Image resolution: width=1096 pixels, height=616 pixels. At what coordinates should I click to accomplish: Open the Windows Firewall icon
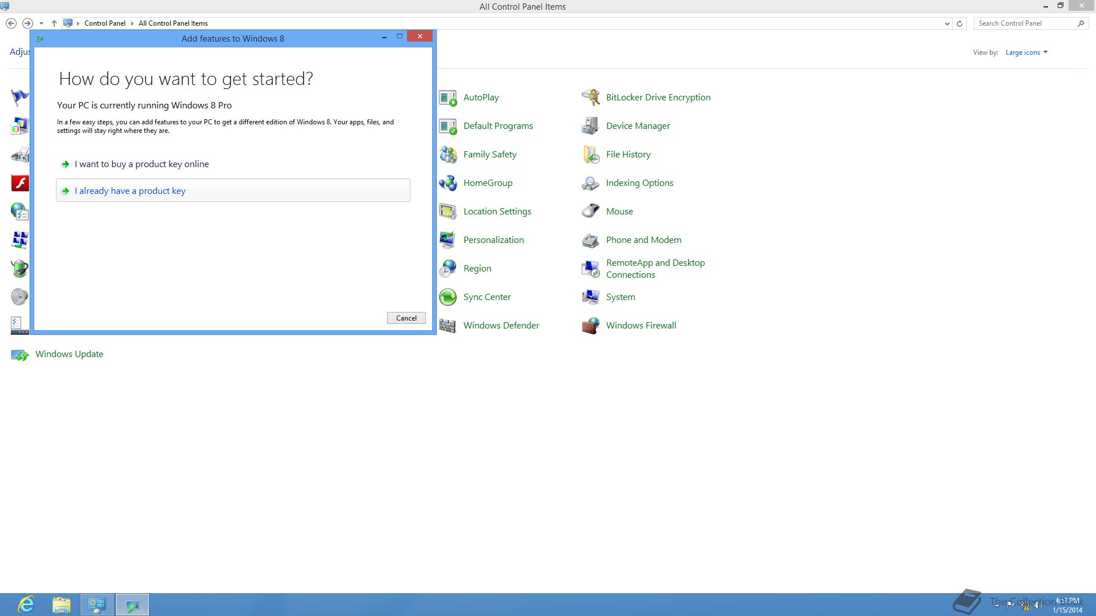590,326
